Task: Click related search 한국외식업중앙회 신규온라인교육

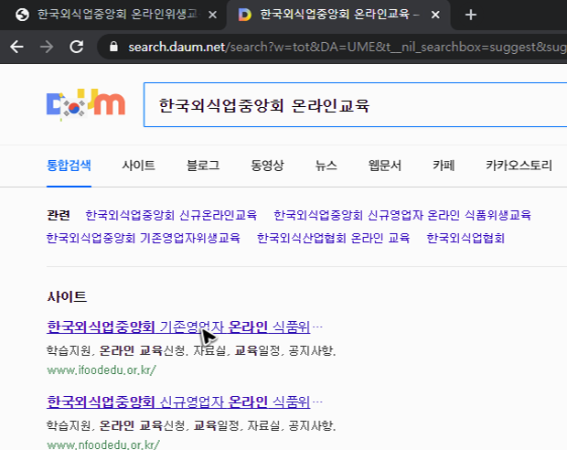Action: (171, 215)
